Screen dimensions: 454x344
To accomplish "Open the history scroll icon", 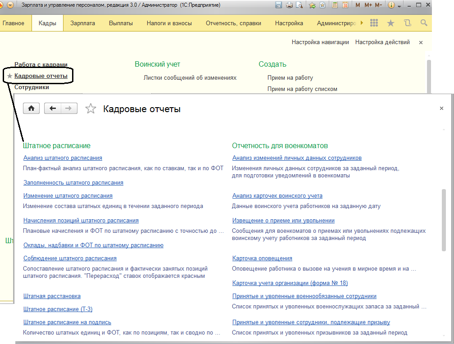I will coord(408,23).
